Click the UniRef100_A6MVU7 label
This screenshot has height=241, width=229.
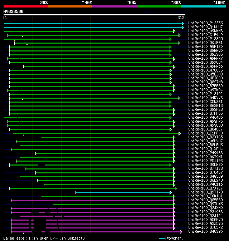pos(205,141)
